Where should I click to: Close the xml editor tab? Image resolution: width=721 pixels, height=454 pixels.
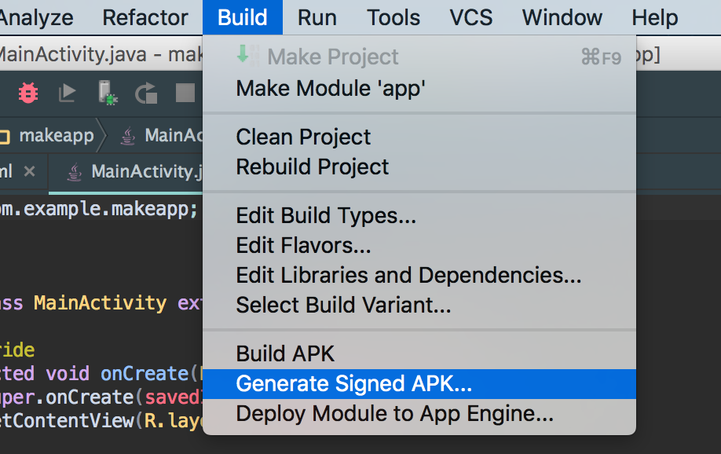point(29,171)
